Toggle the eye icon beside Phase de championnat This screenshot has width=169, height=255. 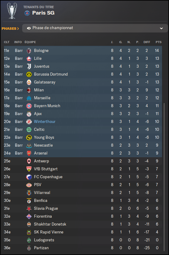(x=29, y=28)
